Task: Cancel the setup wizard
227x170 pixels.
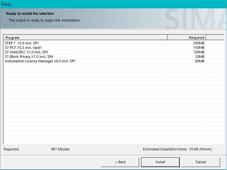Action: (201, 162)
